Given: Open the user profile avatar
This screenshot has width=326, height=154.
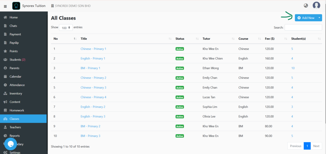Looking at the screenshot, I should click(316, 5).
